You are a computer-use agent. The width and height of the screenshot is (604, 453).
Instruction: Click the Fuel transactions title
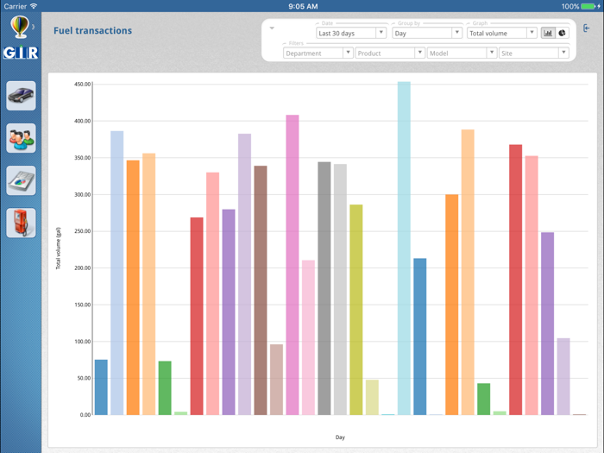point(92,30)
